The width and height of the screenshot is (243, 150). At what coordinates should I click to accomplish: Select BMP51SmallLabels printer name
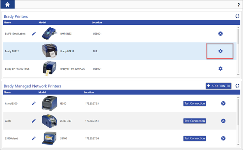click(15, 34)
